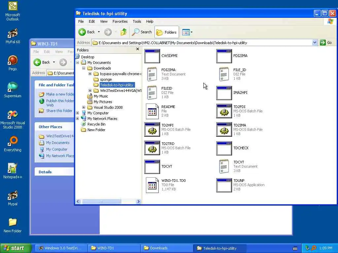Select the FILE_ID DIZ file

coord(232,74)
